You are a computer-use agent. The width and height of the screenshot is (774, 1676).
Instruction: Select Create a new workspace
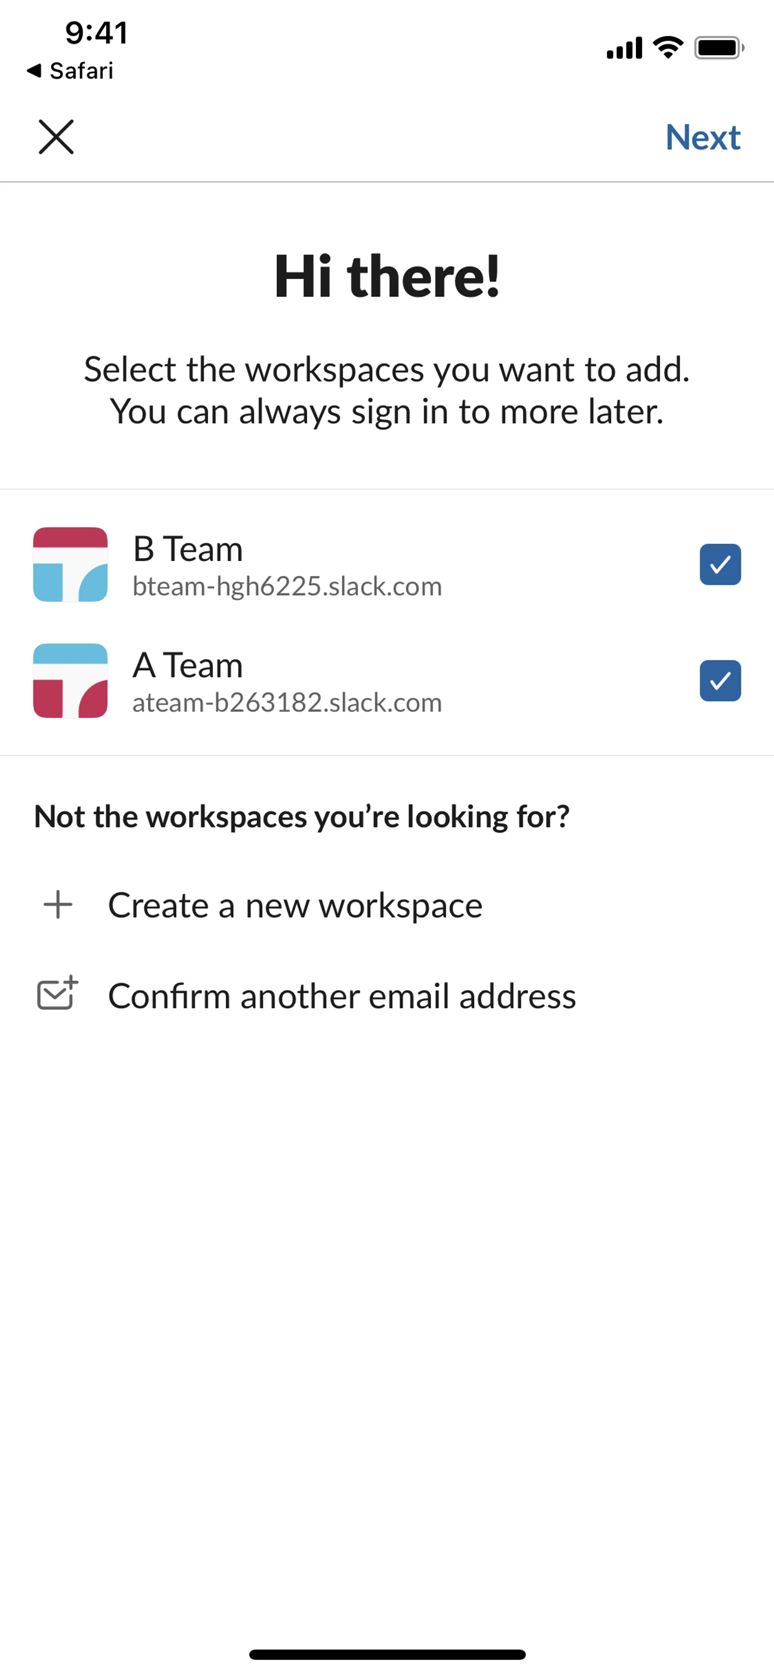(295, 905)
